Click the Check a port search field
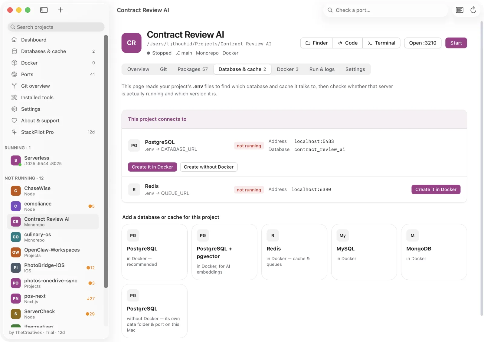The height and width of the screenshot is (342, 484). tap(386, 10)
